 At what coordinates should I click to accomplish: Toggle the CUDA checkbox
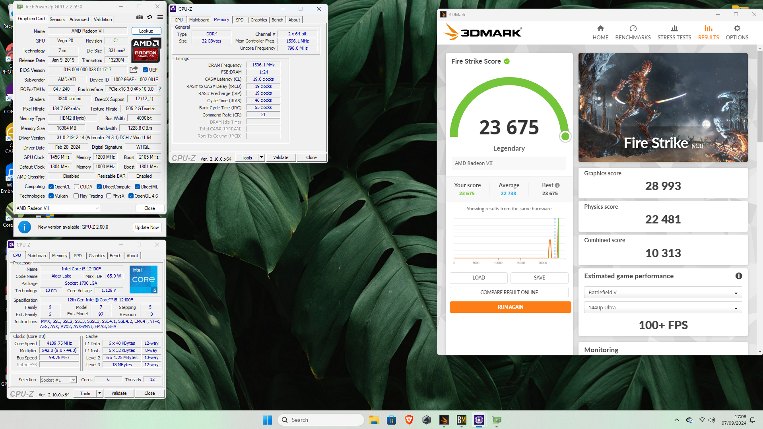[76, 187]
